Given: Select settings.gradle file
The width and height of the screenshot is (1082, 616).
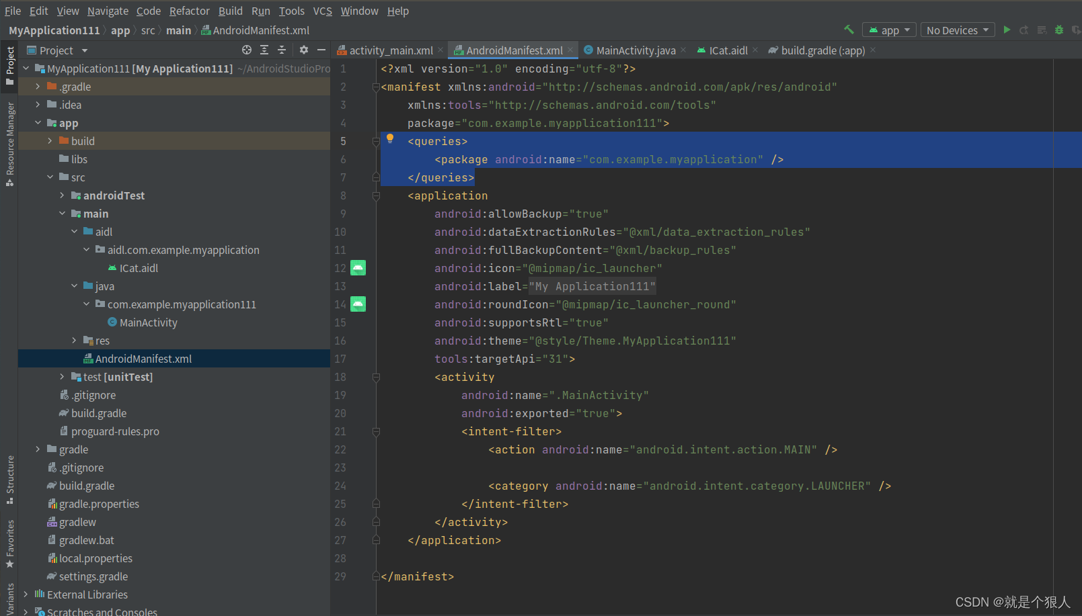Looking at the screenshot, I should [93, 576].
